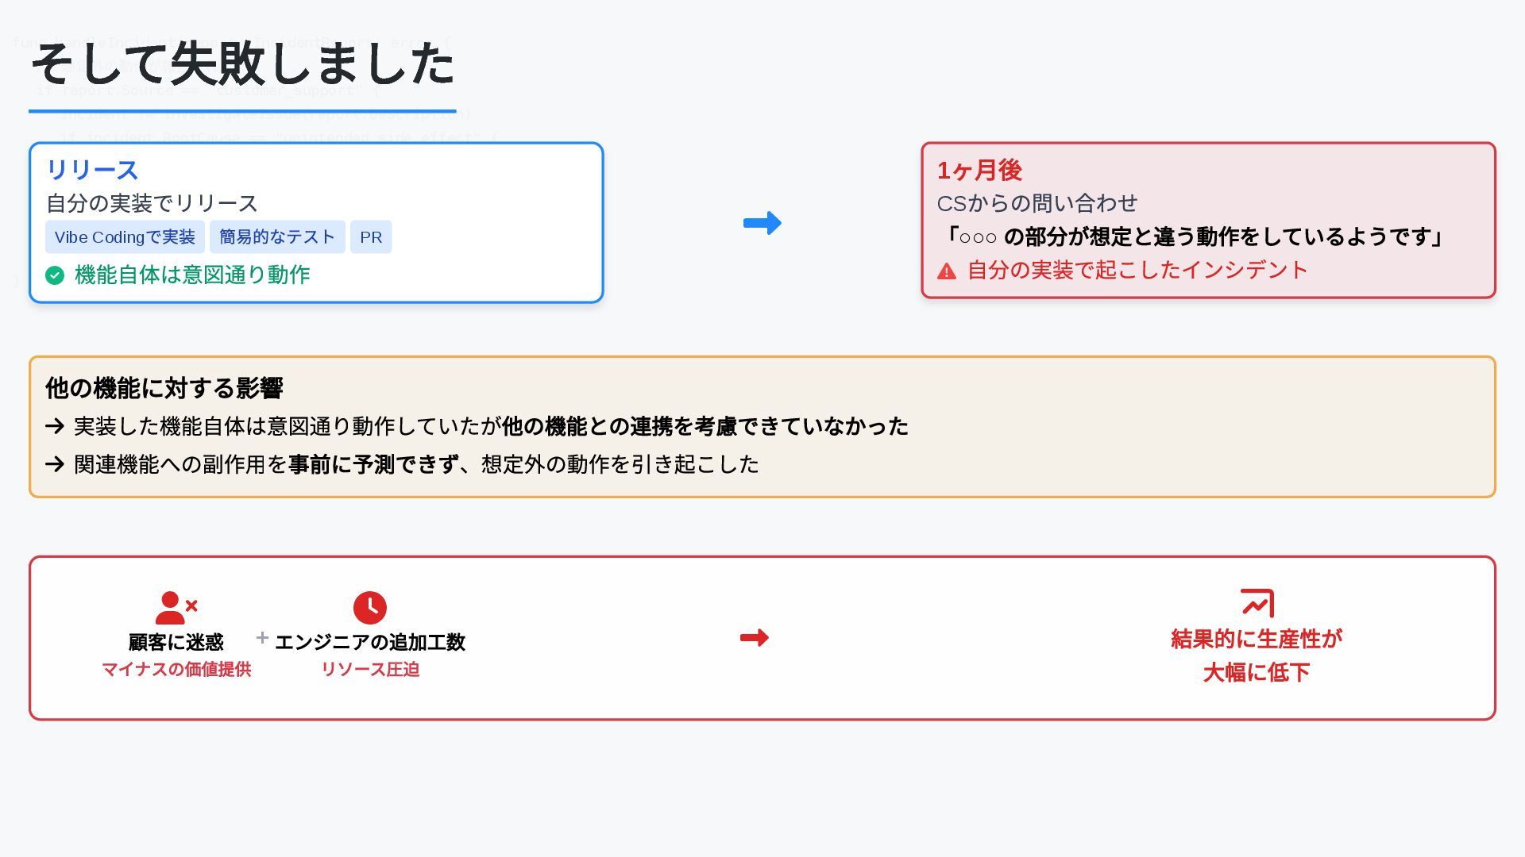The height and width of the screenshot is (857, 1525).
Task: Click the '他の機能に対する影響' heading
Action: coord(164,388)
